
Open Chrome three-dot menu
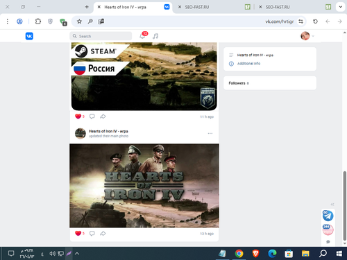[8, 21]
